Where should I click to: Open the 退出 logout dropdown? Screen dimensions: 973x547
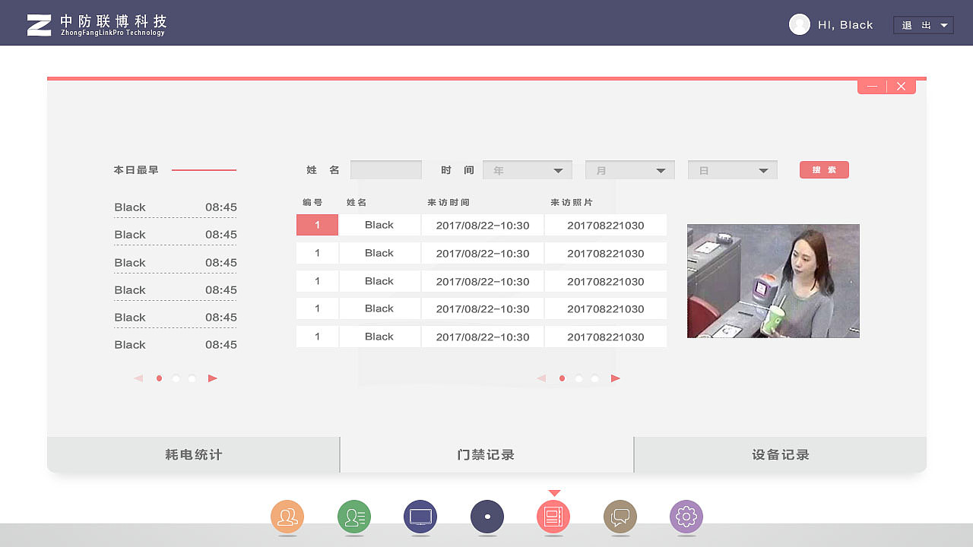pyautogui.click(x=924, y=25)
